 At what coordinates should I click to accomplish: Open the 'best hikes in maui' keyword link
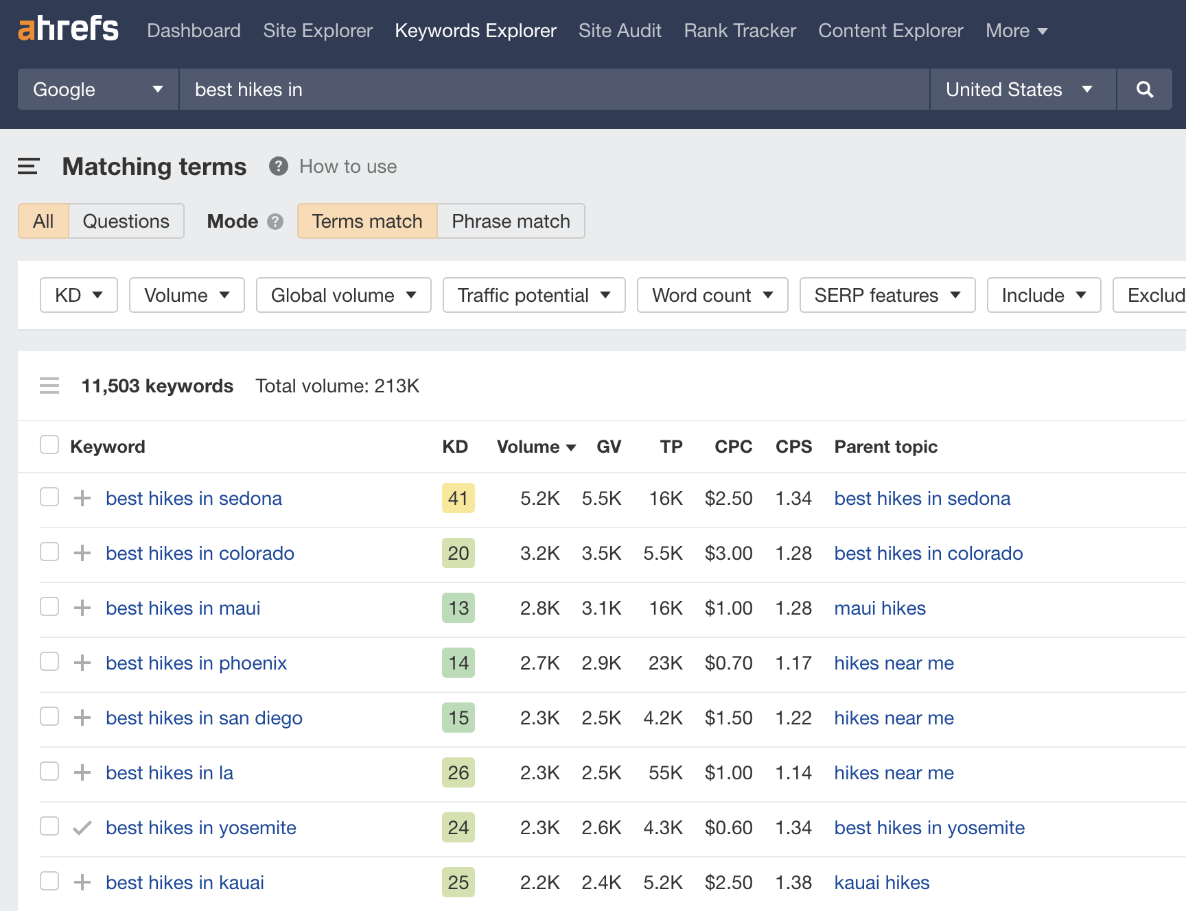coord(182,608)
